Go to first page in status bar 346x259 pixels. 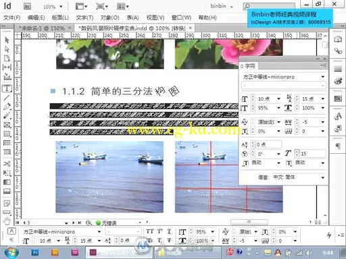point(18,223)
